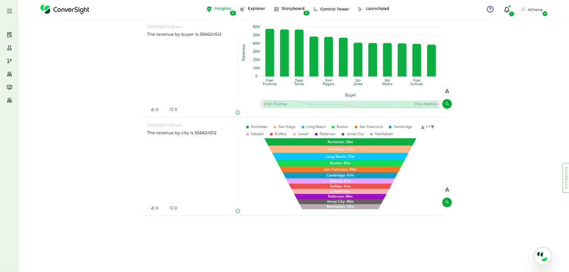The image size is (569, 272).
Task: Click the flask icon in left sidebar
Action: point(10,48)
